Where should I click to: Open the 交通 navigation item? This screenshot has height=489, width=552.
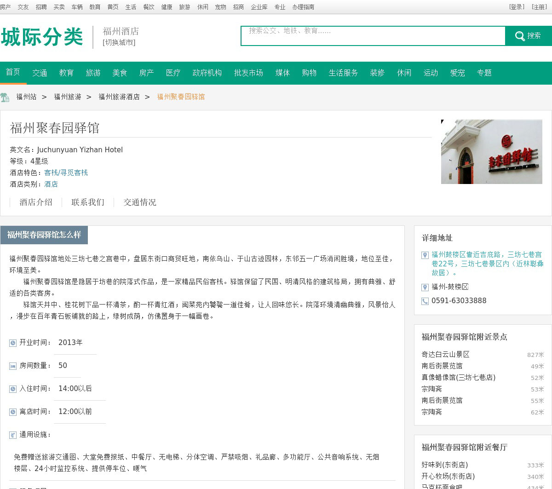(x=40, y=73)
